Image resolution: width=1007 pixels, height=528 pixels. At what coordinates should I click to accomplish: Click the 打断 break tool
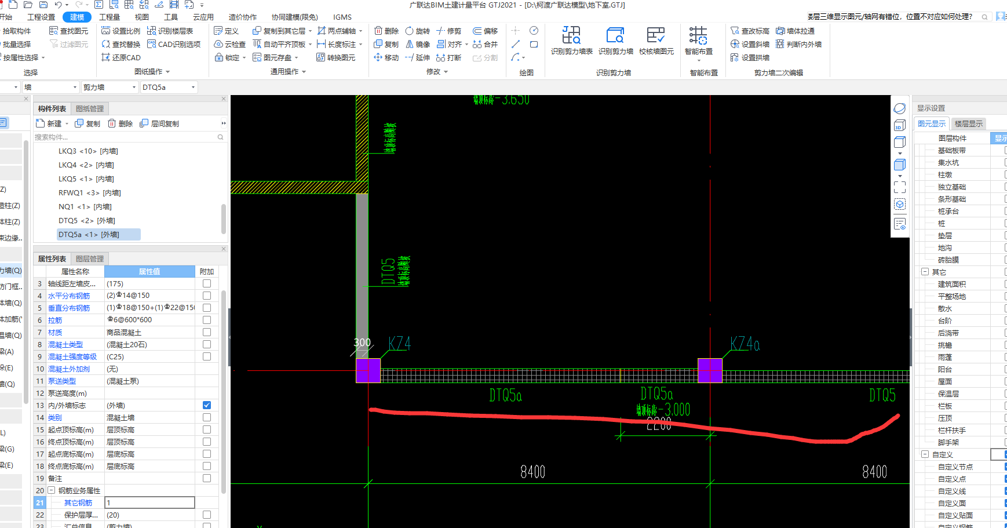point(449,57)
